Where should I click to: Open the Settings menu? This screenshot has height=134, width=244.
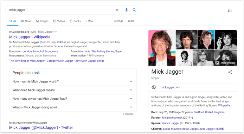tap(118, 21)
